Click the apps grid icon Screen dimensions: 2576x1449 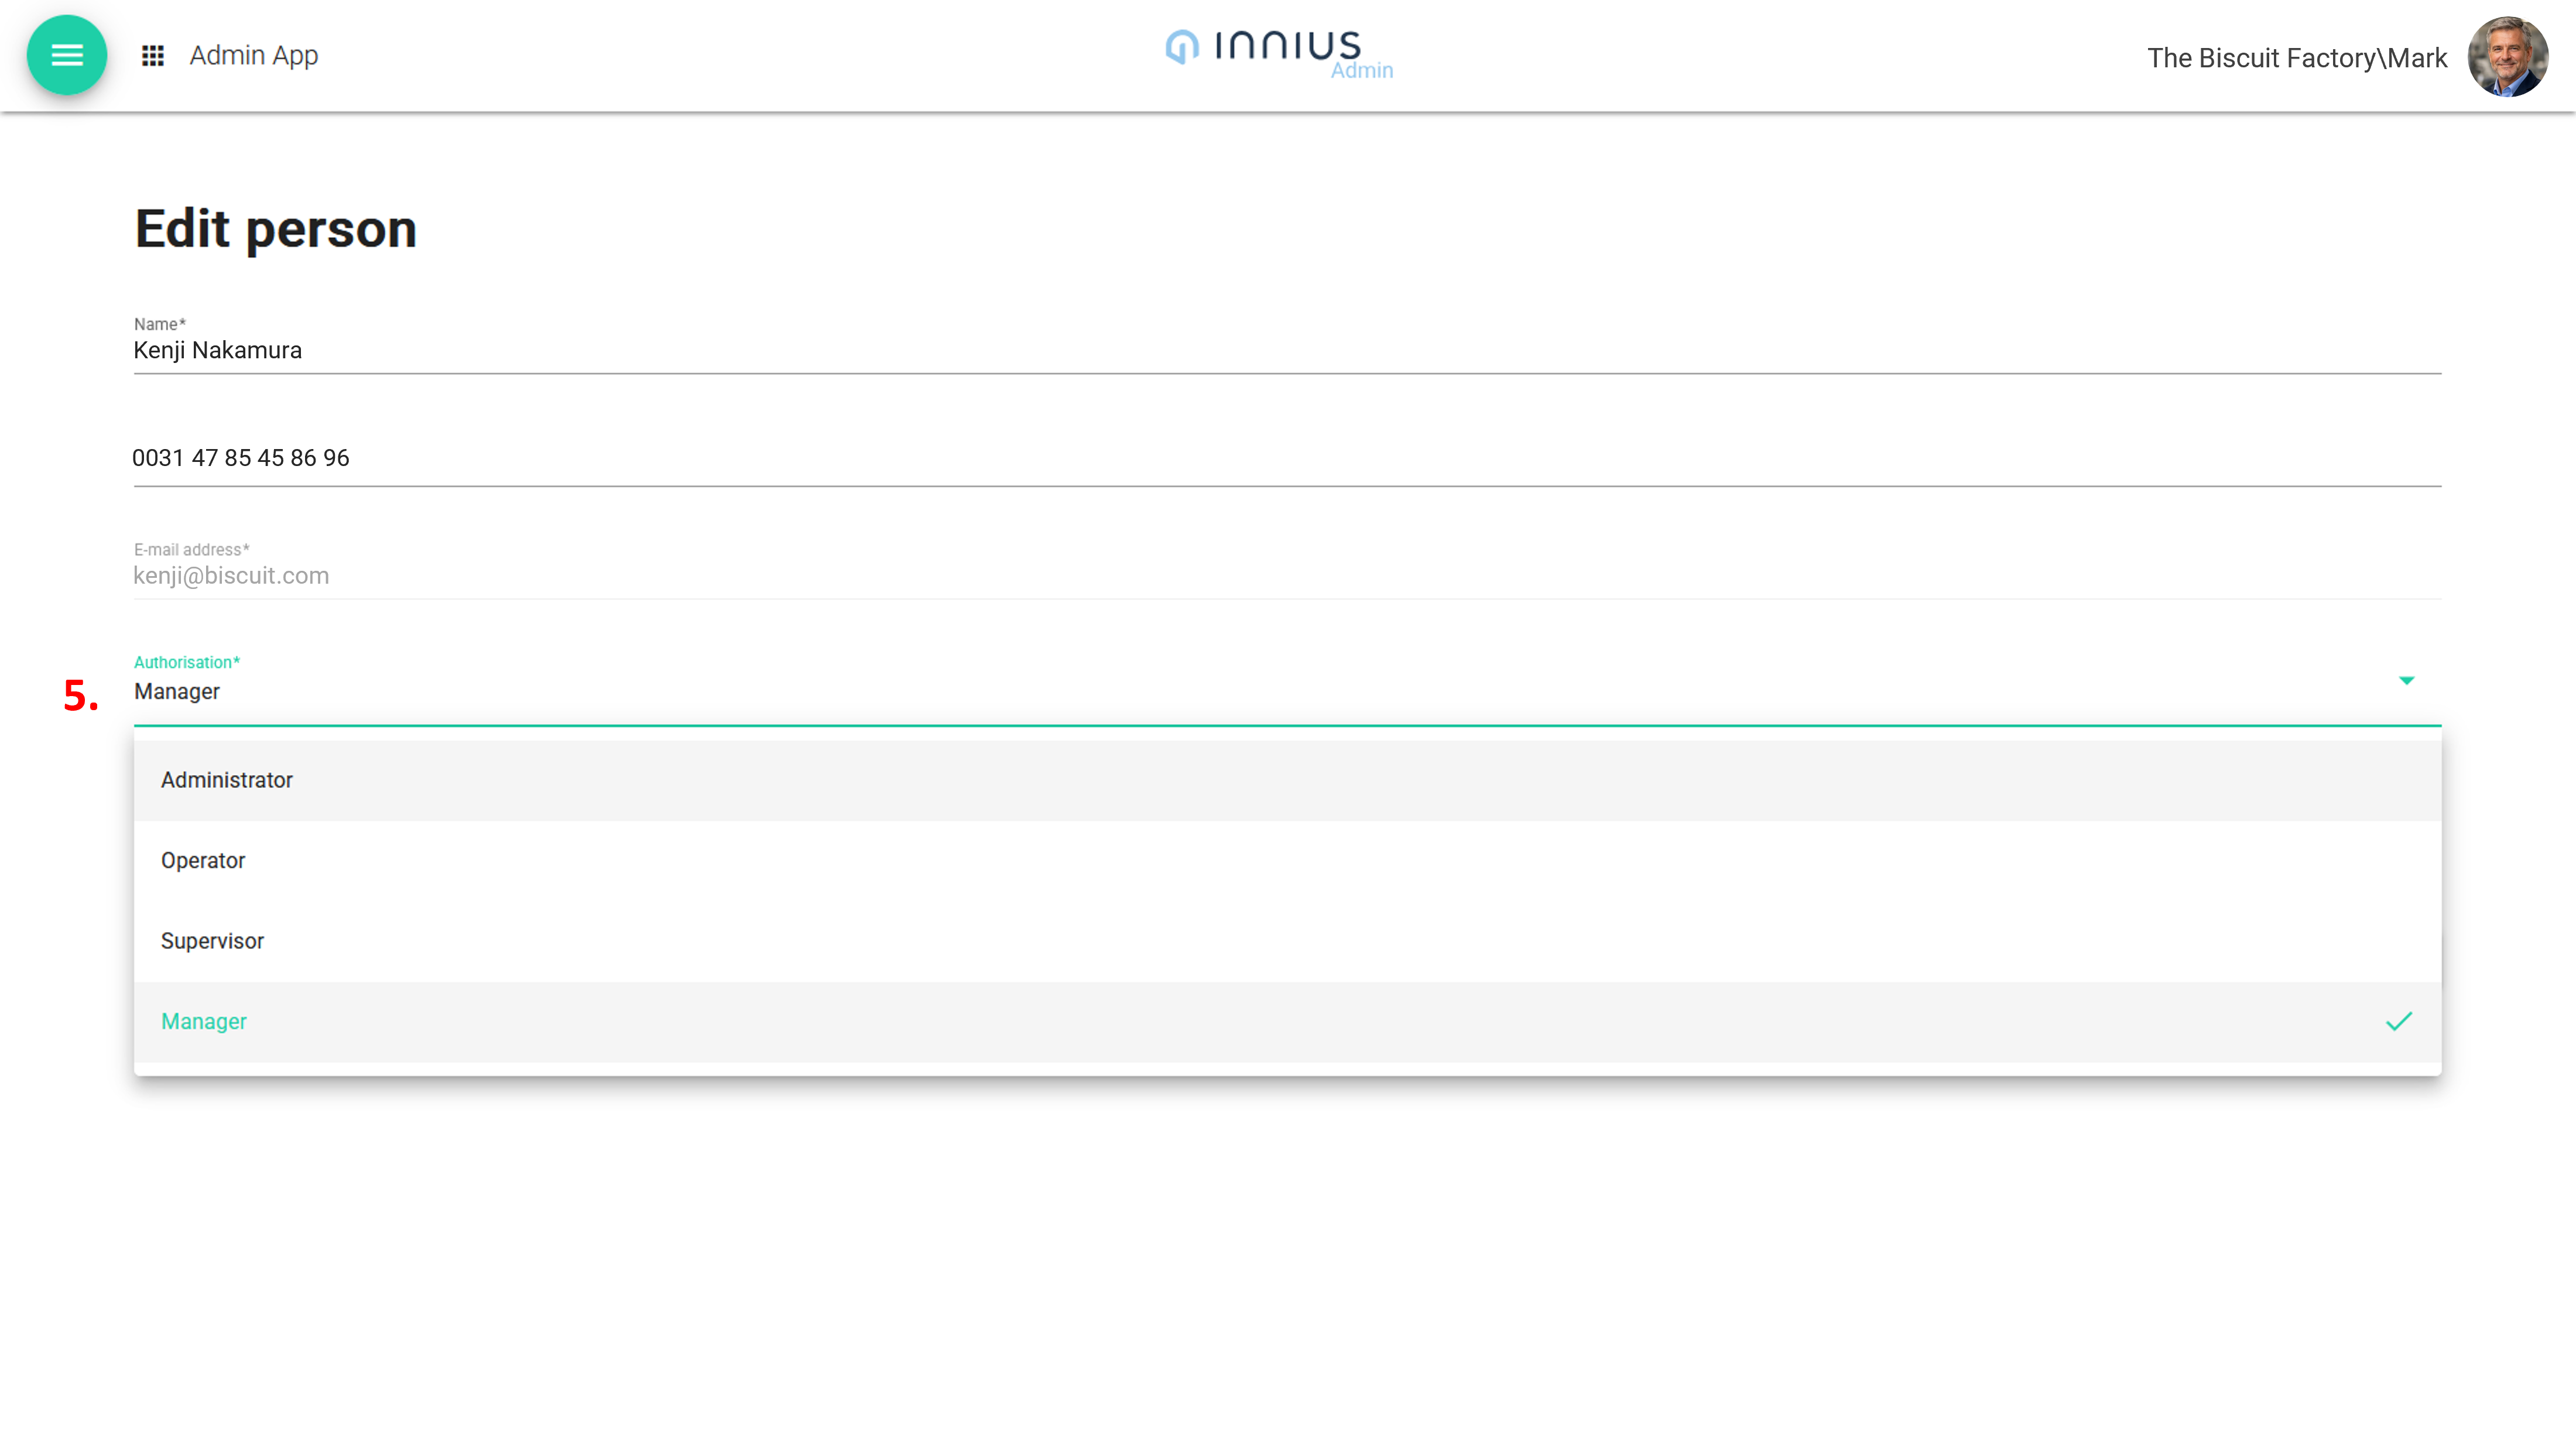[x=152, y=56]
